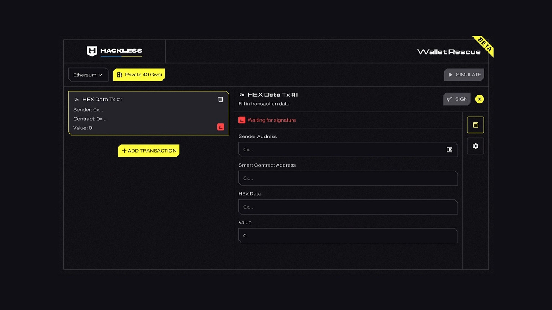Screen dimensions: 552x310
Task: Click the red Waiting for signature icon
Action: point(242,120)
